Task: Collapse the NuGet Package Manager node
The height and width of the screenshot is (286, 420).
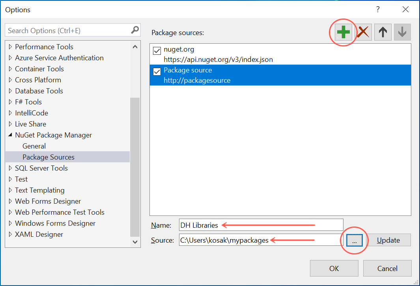Action: pyautogui.click(x=10, y=135)
